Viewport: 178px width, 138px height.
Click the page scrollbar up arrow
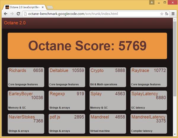175,20
